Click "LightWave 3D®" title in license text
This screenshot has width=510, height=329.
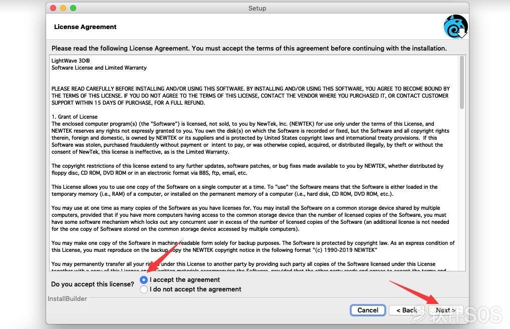(71, 61)
